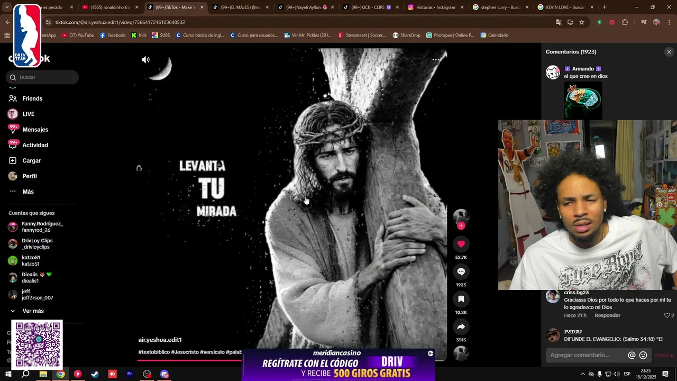Click the #textobiblico hashtag
The width and height of the screenshot is (677, 381).
154,352
